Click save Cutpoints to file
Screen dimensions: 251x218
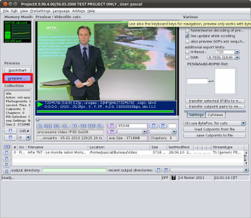pos(214,135)
